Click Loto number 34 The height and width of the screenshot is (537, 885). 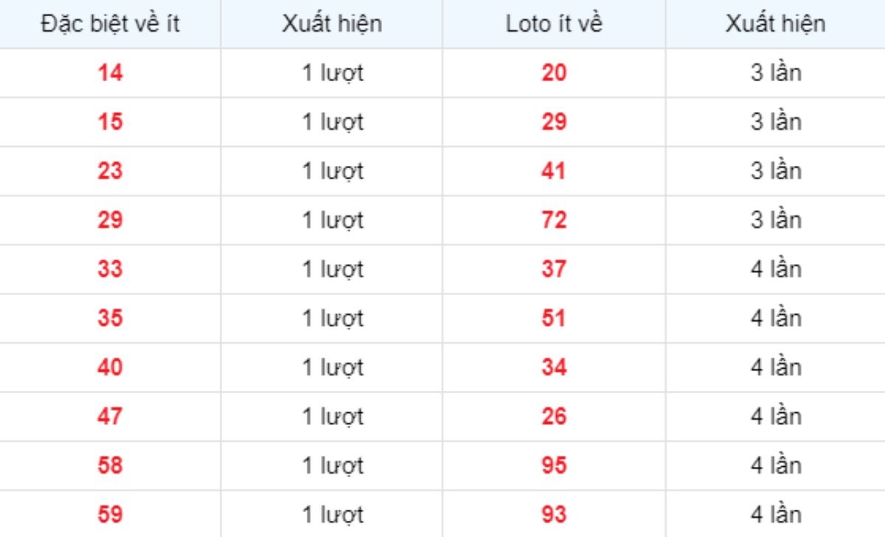click(554, 367)
